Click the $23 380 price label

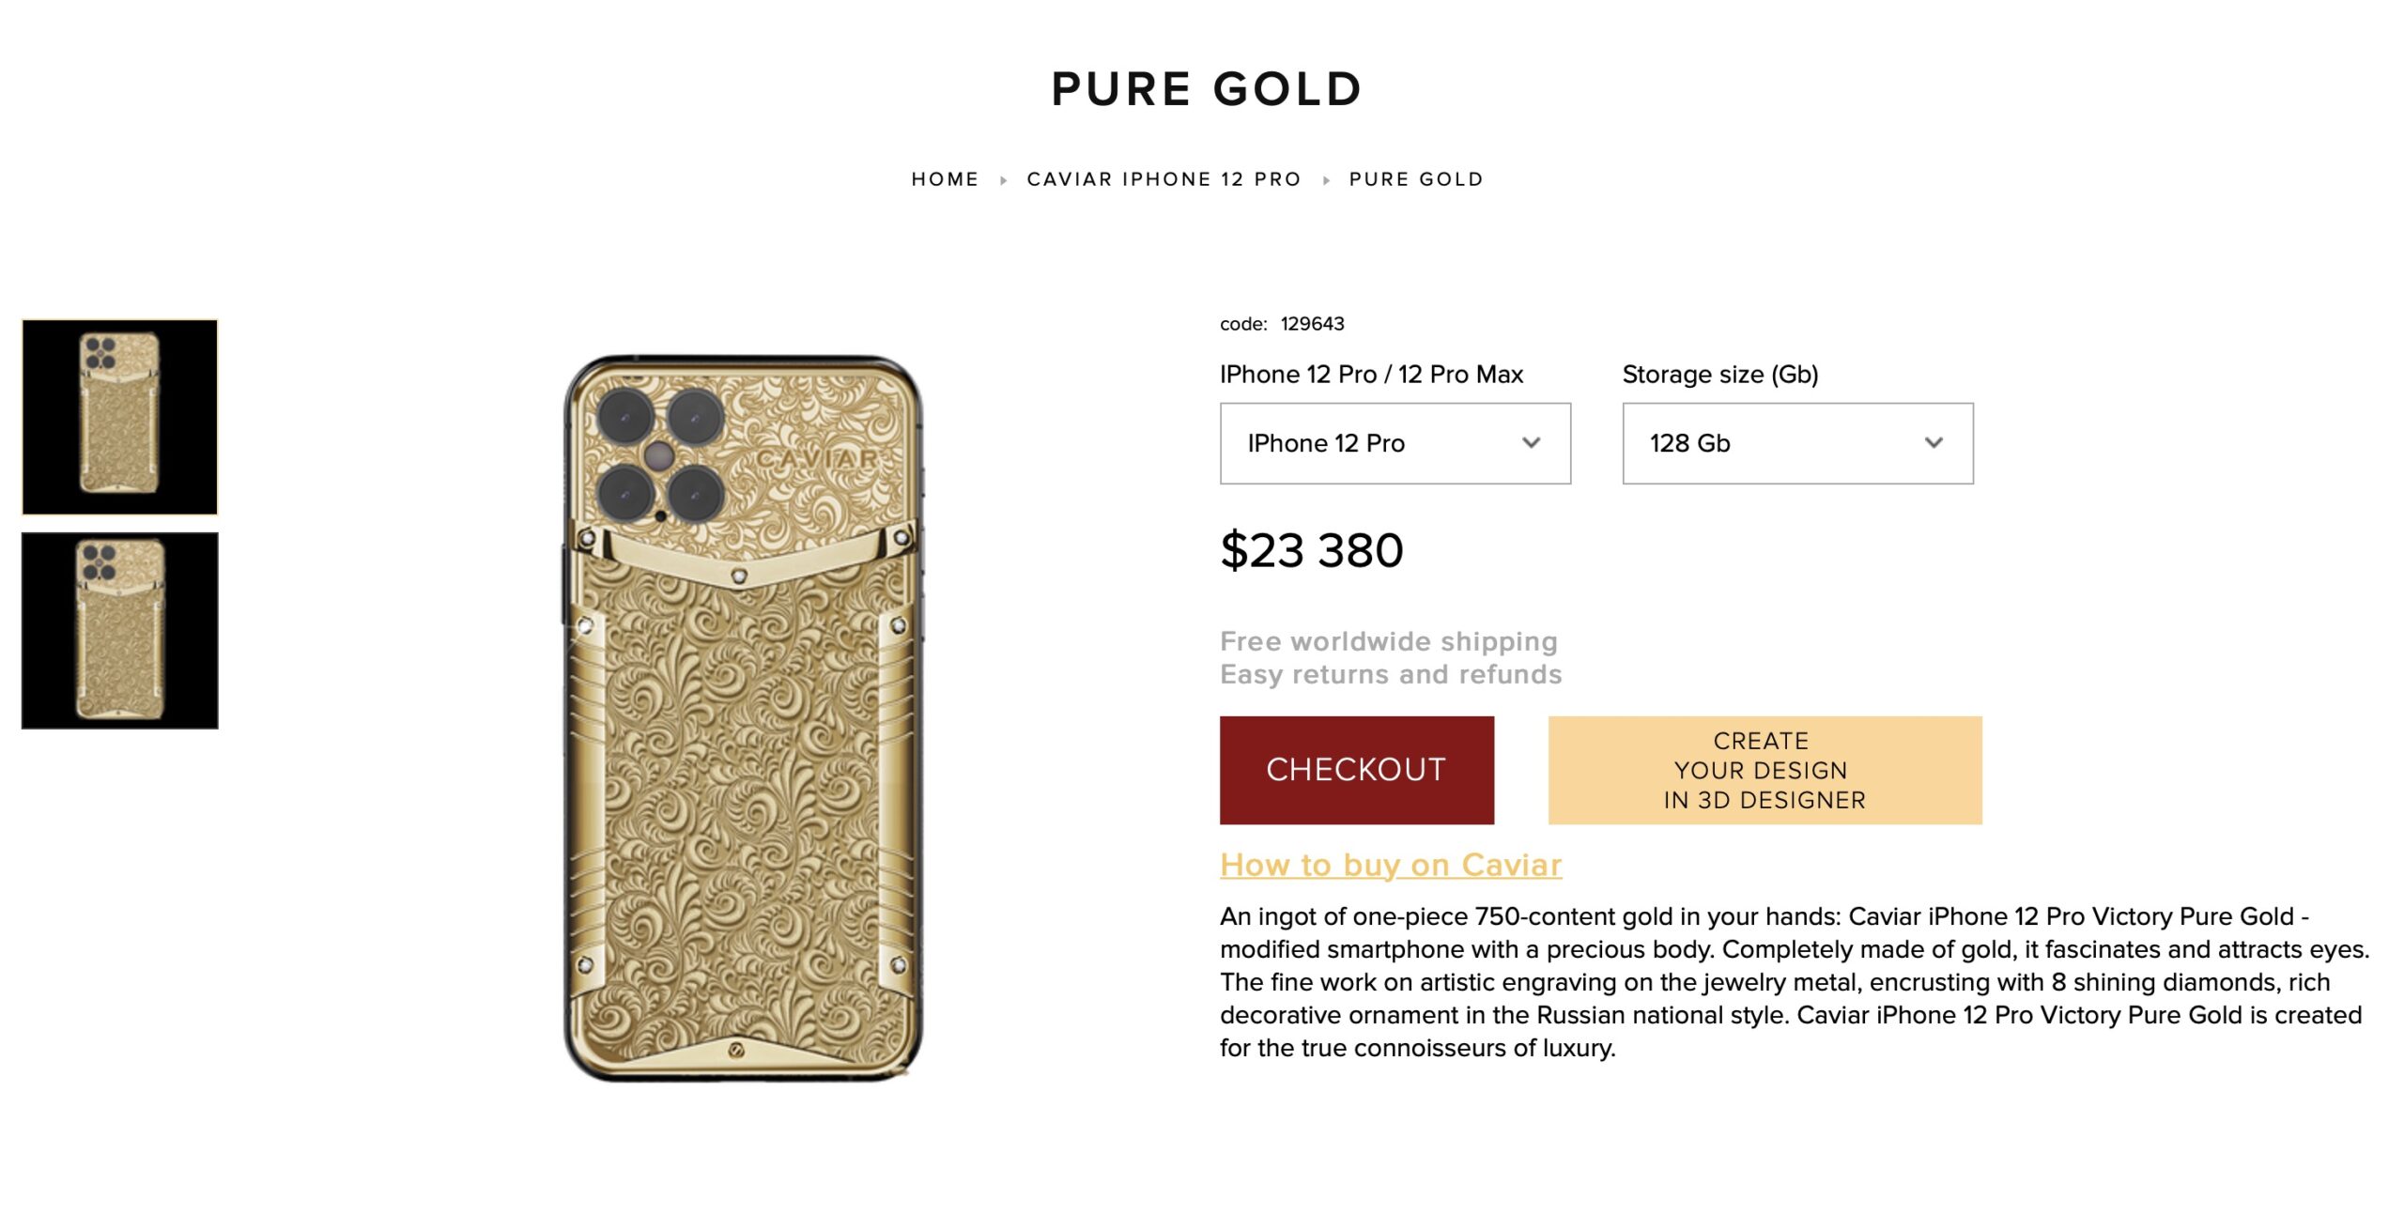tap(1311, 551)
